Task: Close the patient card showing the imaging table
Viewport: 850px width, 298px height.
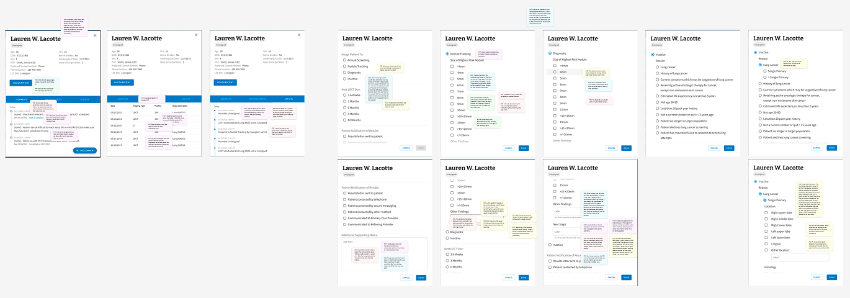Action: (196, 35)
